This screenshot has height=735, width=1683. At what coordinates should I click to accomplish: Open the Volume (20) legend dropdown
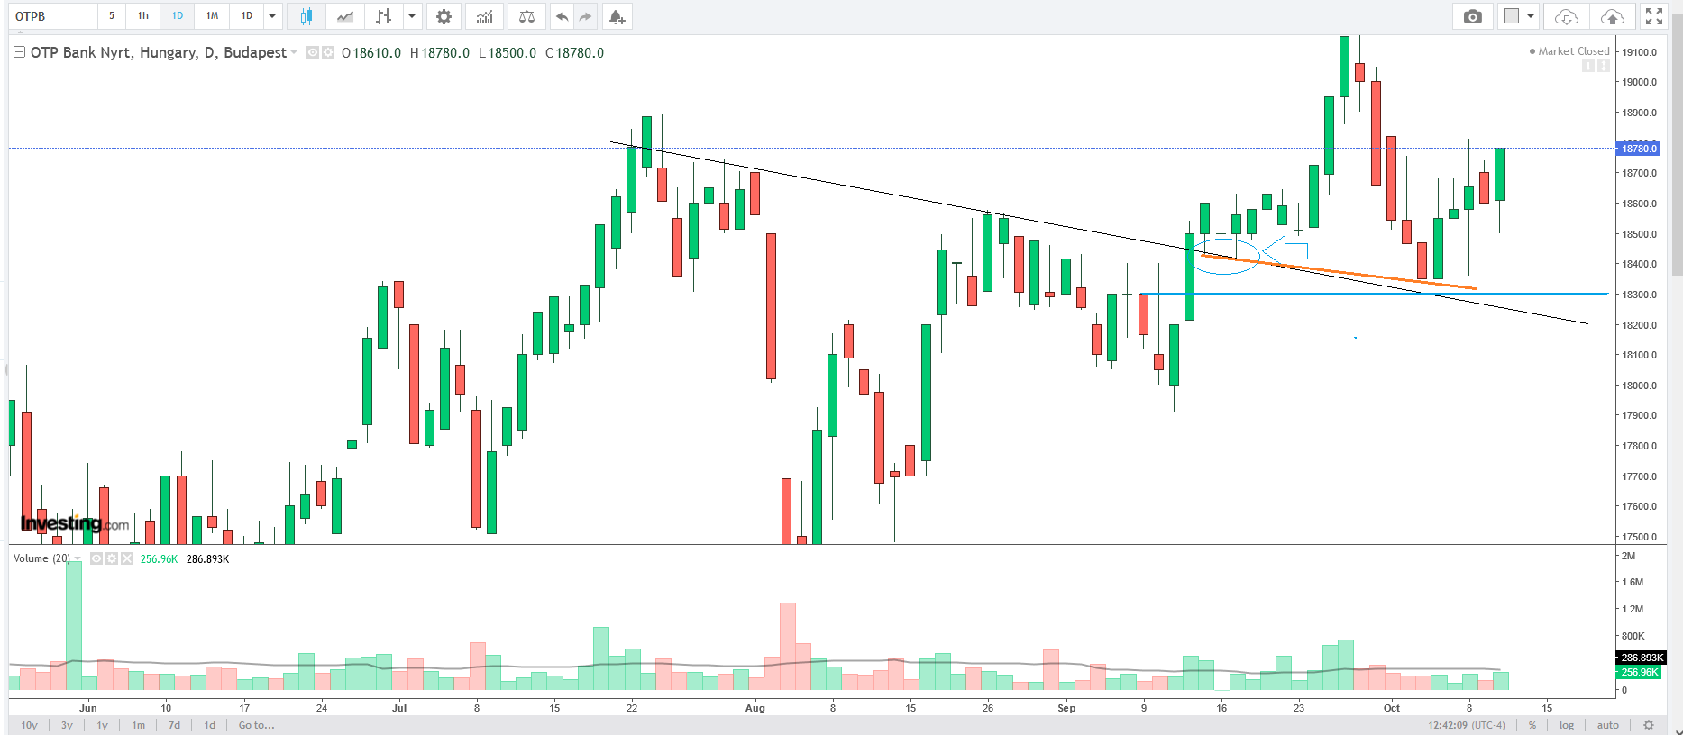[x=78, y=558]
